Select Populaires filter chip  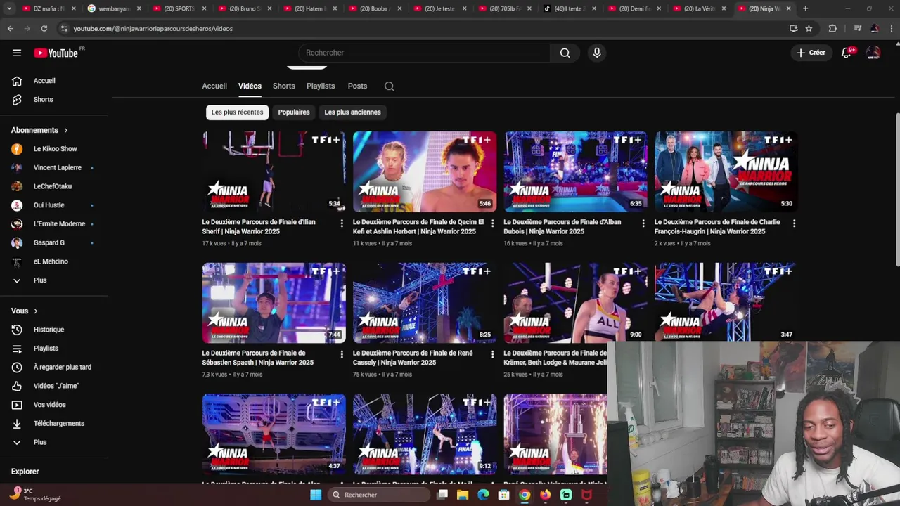pos(294,112)
